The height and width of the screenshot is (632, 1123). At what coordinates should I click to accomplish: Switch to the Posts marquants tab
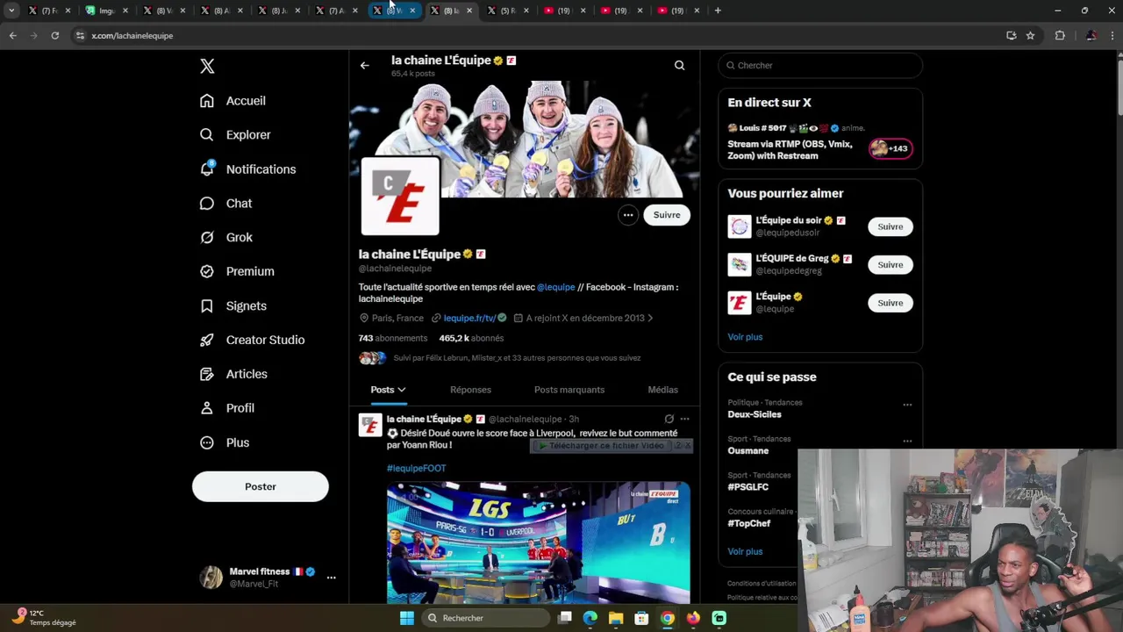pyautogui.click(x=569, y=390)
